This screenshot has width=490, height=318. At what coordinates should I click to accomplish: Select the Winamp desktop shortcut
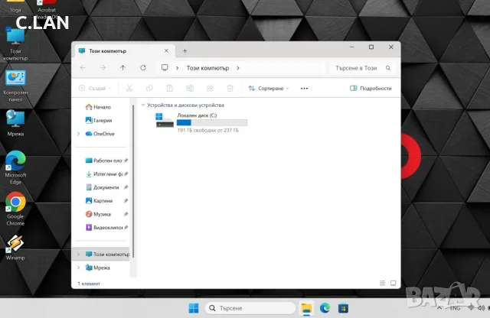pyautogui.click(x=15, y=248)
